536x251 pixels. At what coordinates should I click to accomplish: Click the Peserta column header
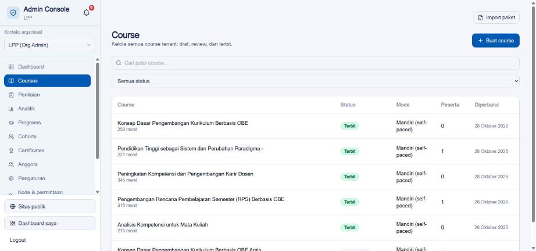click(x=450, y=105)
